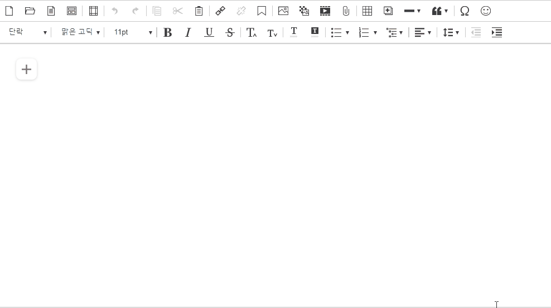
Task: Toggle bold formatting
Action: (167, 32)
